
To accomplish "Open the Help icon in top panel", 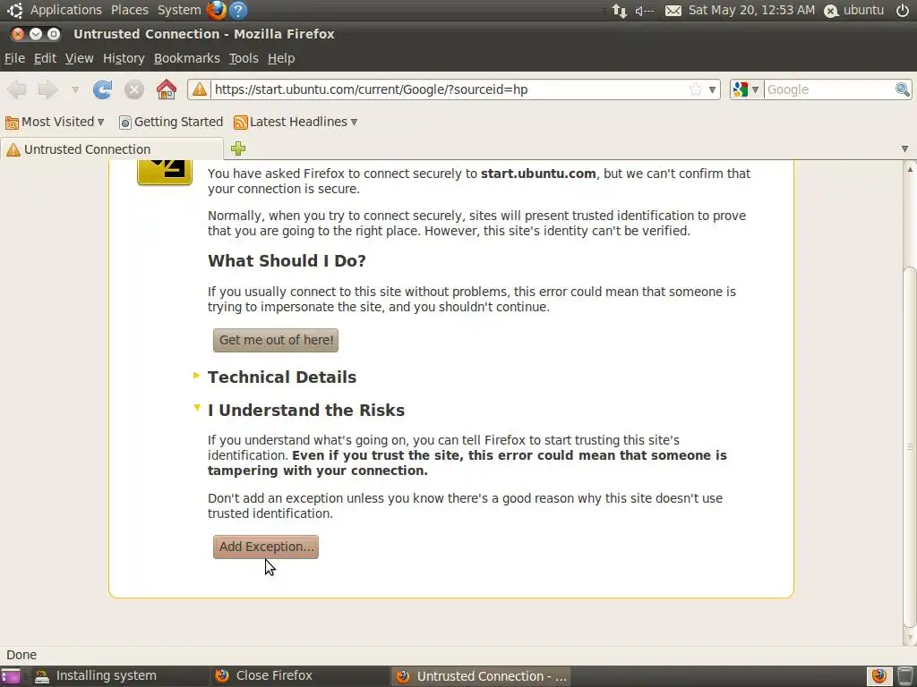I will pyautogui.click(x=238, y=10).
